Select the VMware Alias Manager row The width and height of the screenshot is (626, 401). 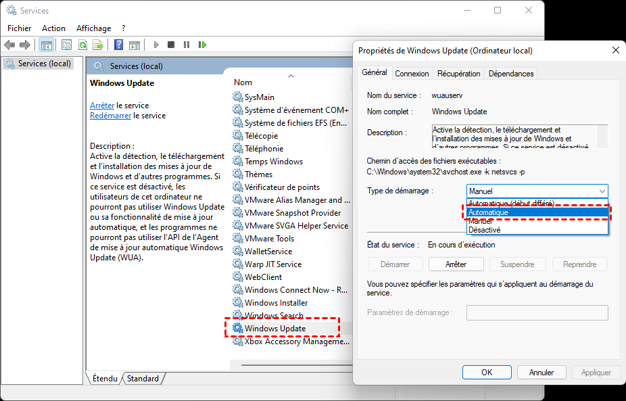click(x=291, y=199)
